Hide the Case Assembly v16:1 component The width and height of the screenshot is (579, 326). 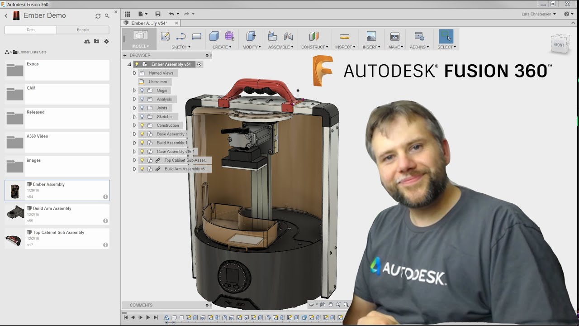142,152
